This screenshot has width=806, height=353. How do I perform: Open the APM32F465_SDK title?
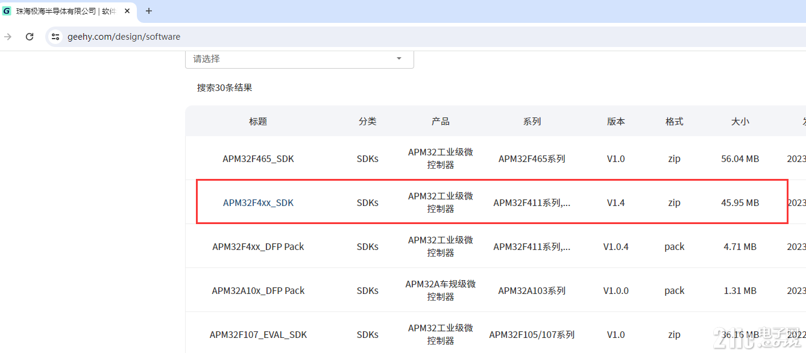pyautogui.click(x=259, y=159)
